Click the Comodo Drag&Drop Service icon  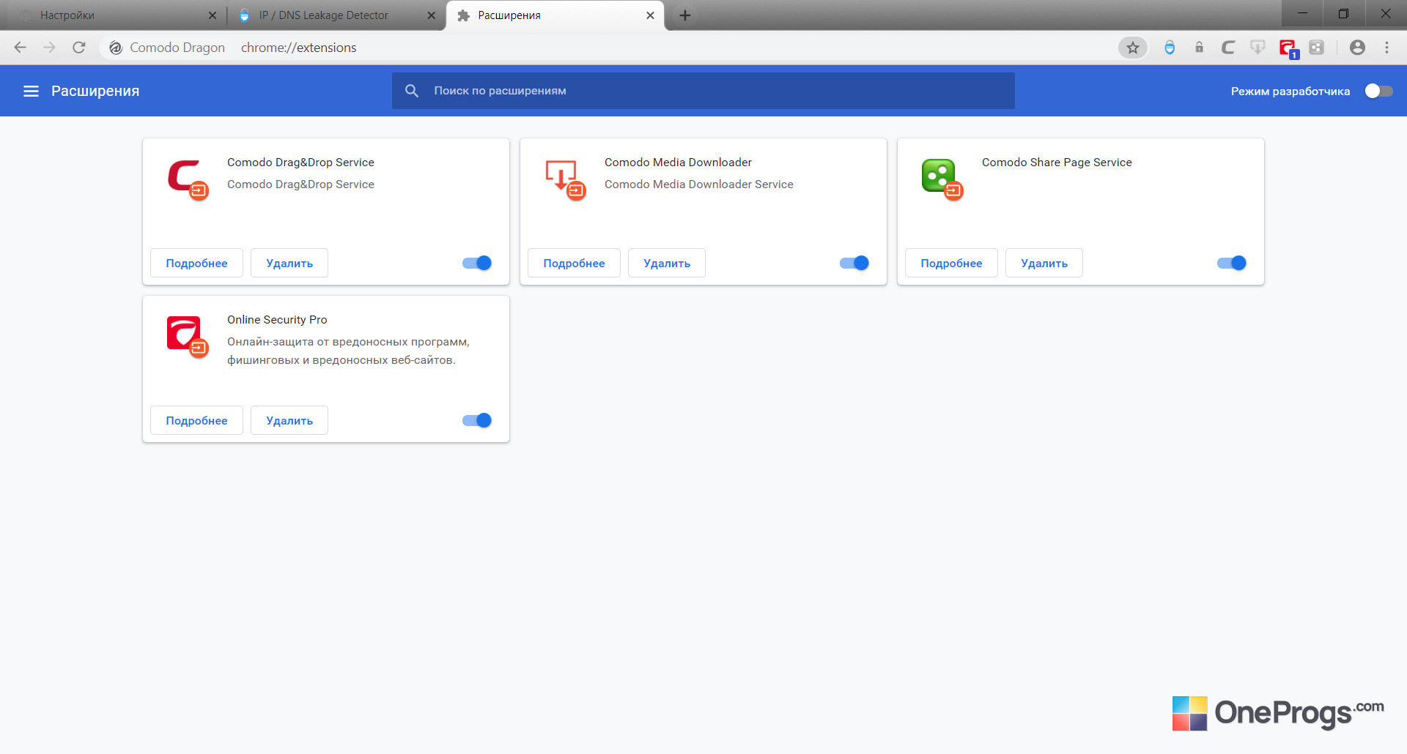[x=188, y=179]
